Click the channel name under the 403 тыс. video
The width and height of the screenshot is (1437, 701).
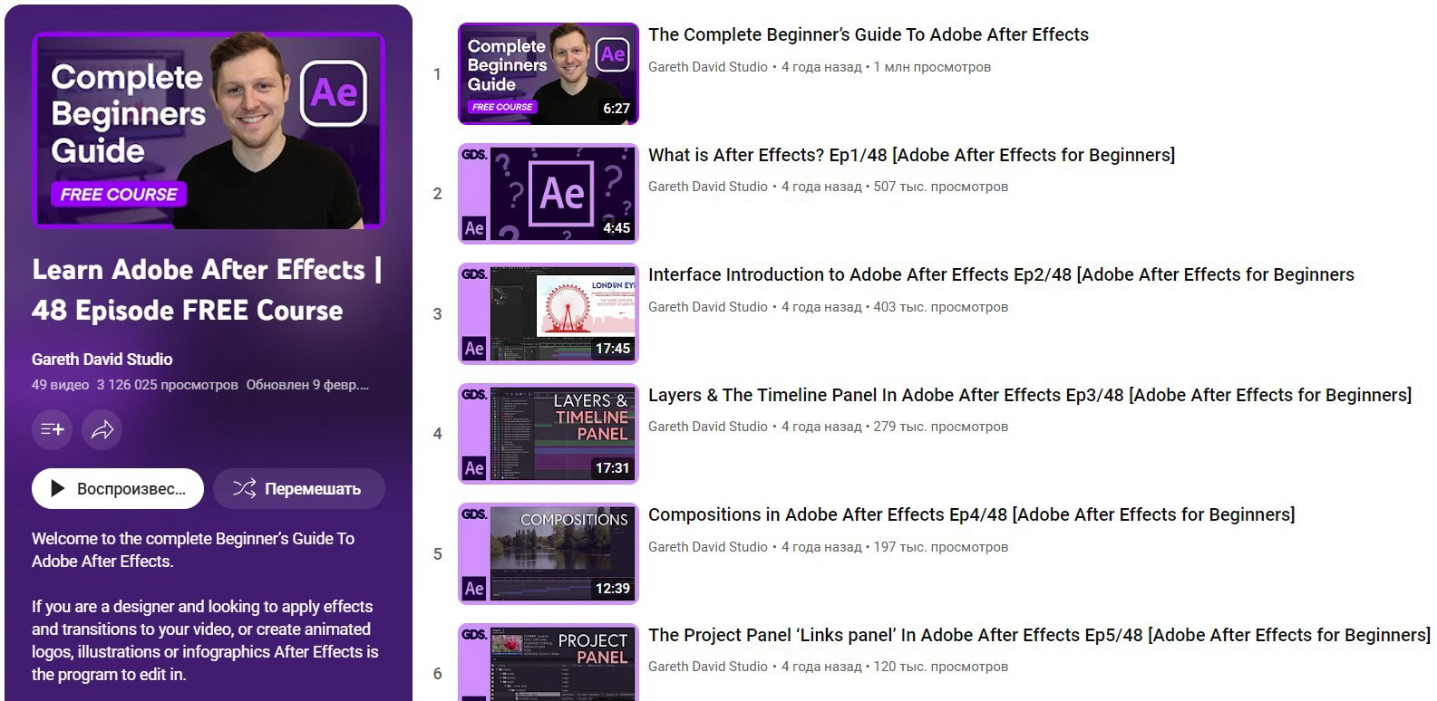(708, 307)
